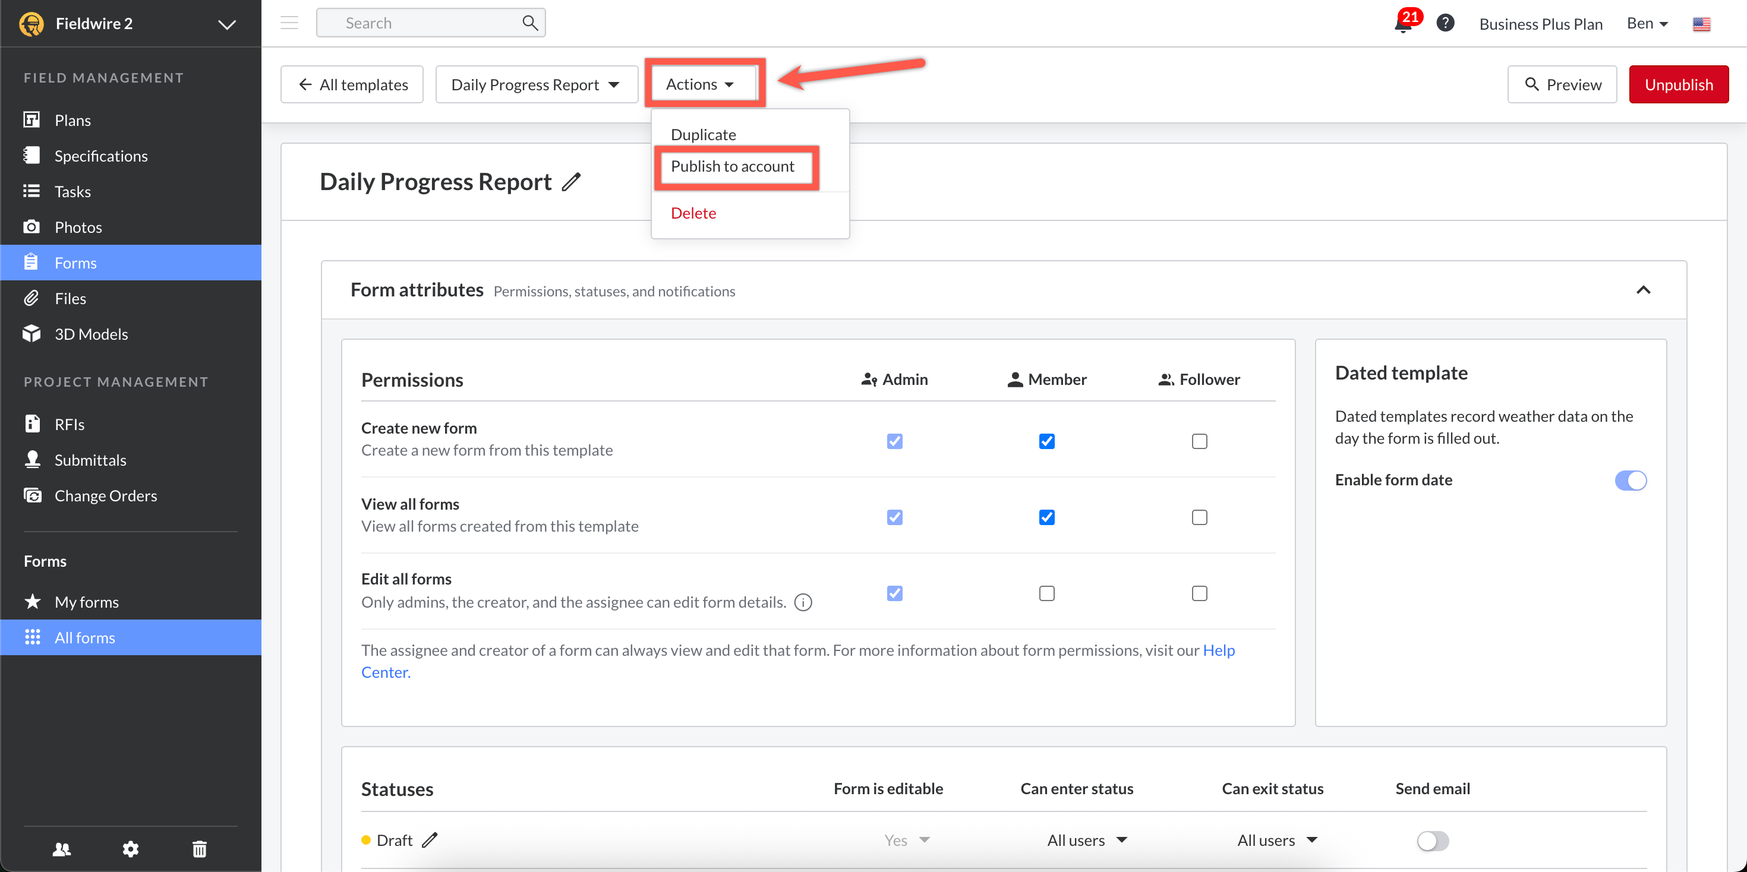This screenshot has height=872, width=1747.
Task: Choose Duplicate in the Actions menu
Action: 704,134
